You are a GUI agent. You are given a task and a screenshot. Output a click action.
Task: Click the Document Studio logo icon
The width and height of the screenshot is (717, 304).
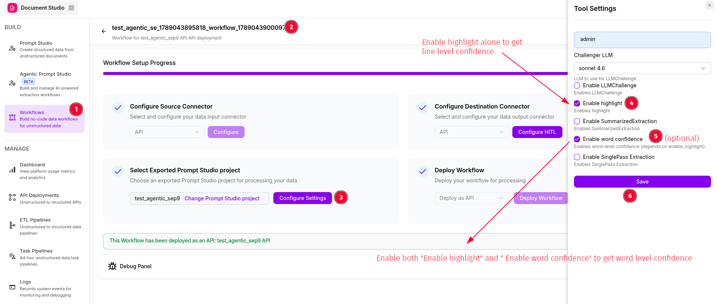click(12, 8)
